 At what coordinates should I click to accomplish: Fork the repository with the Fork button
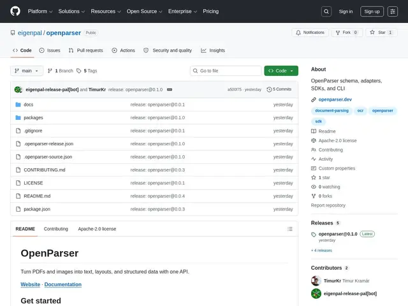click(x=347, y=33)
